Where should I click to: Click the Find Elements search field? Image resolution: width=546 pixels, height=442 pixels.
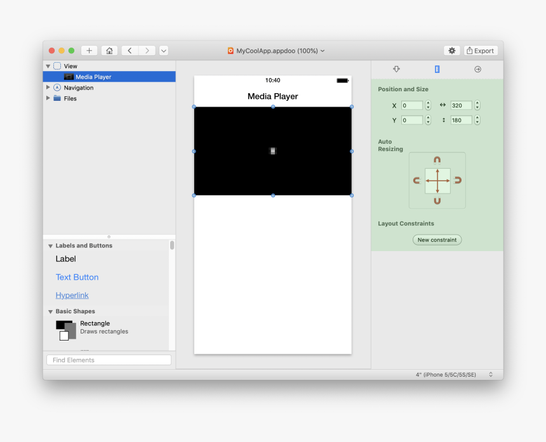point(108,360)
